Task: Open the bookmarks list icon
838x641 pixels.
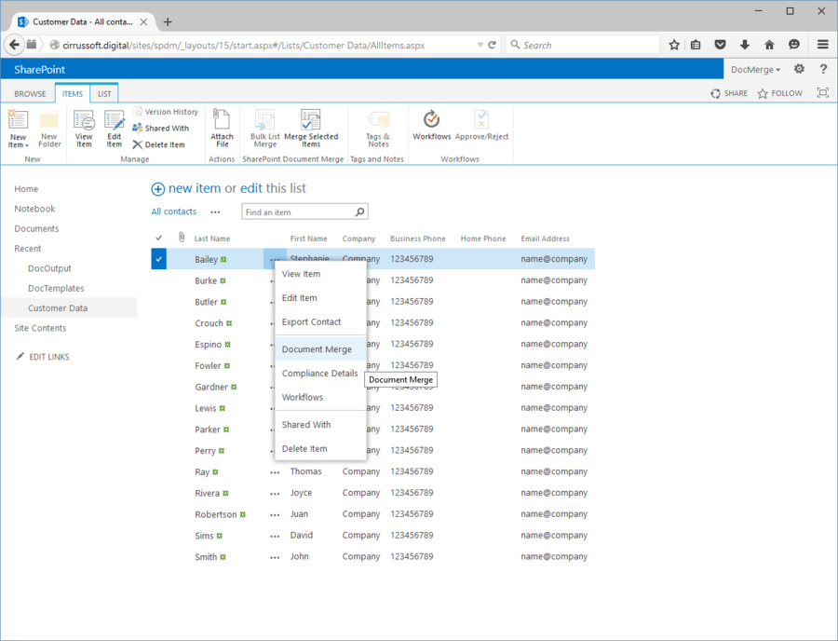Action: click(696, 45)
